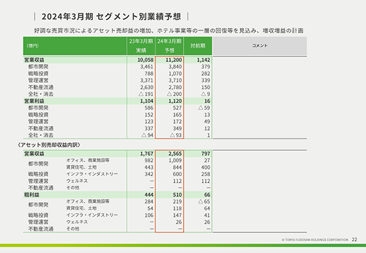Click the slide title 2024年3月期 セグメント別業績予想
The image size is (366, 253).
click(x=111, y=16)
